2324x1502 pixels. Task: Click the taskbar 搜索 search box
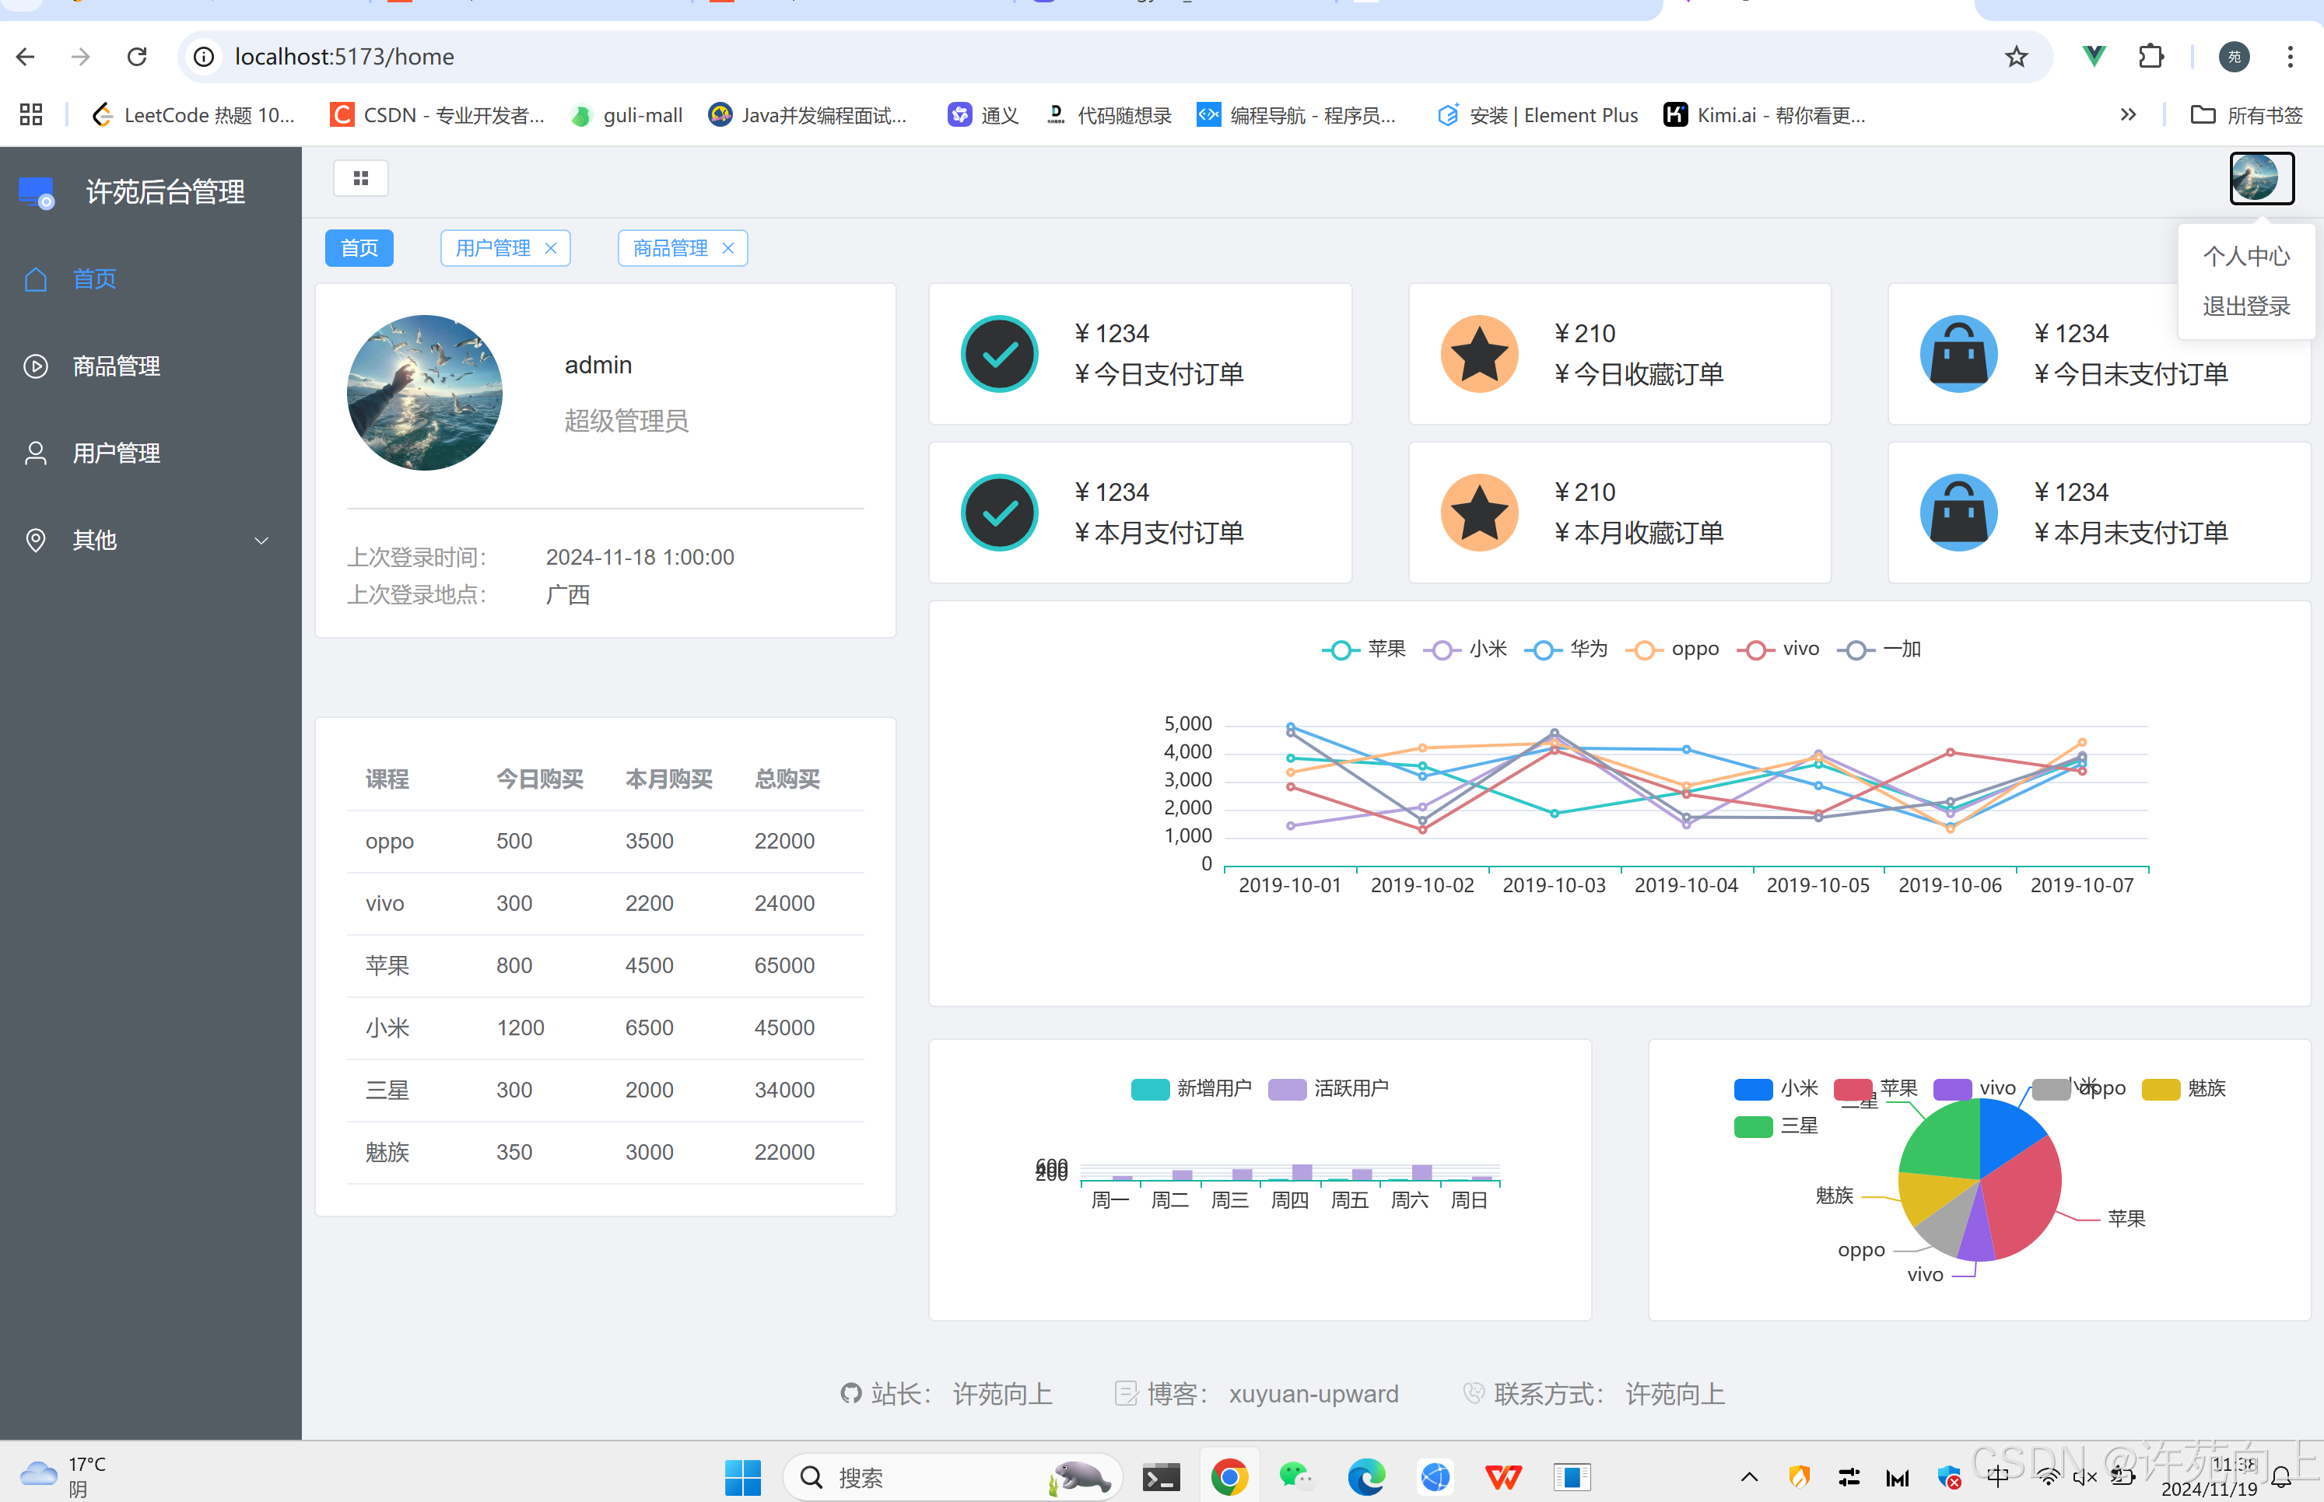tap(952, 1478)
